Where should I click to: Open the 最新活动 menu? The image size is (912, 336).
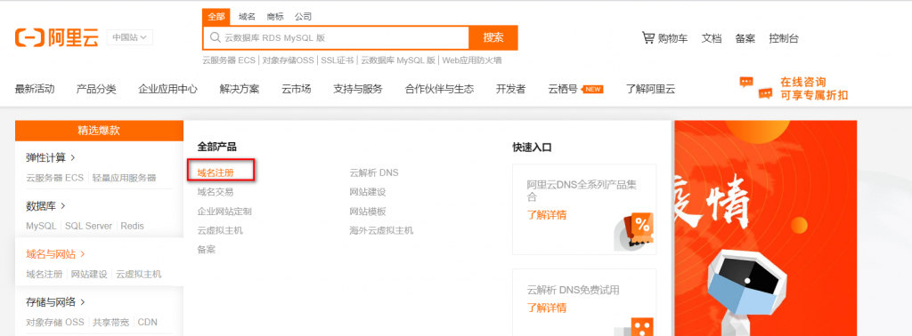[x=35, y=89]
